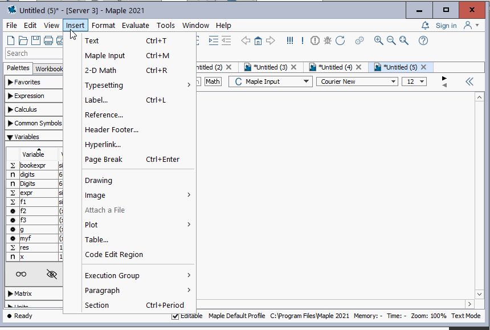
Task: Click the vertical scrollbar down arrow
Action: point(479,294)
